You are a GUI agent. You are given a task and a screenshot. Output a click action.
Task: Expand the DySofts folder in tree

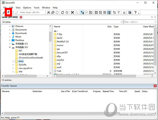(x=13, y=65)
